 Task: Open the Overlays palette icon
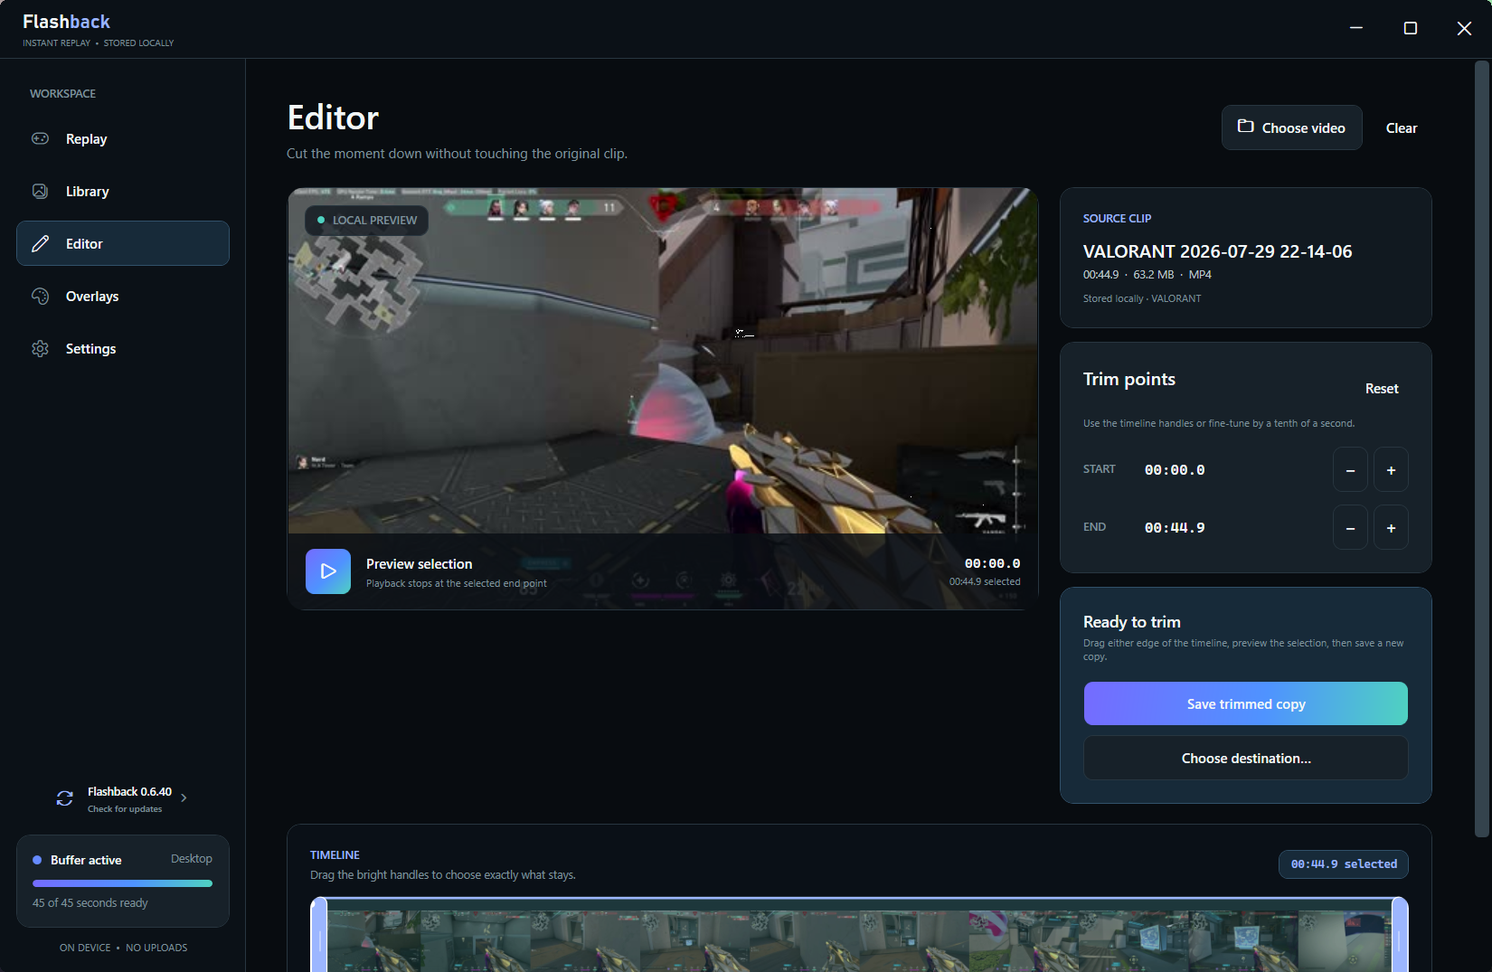pyautogui.click(x=40, y=296)
